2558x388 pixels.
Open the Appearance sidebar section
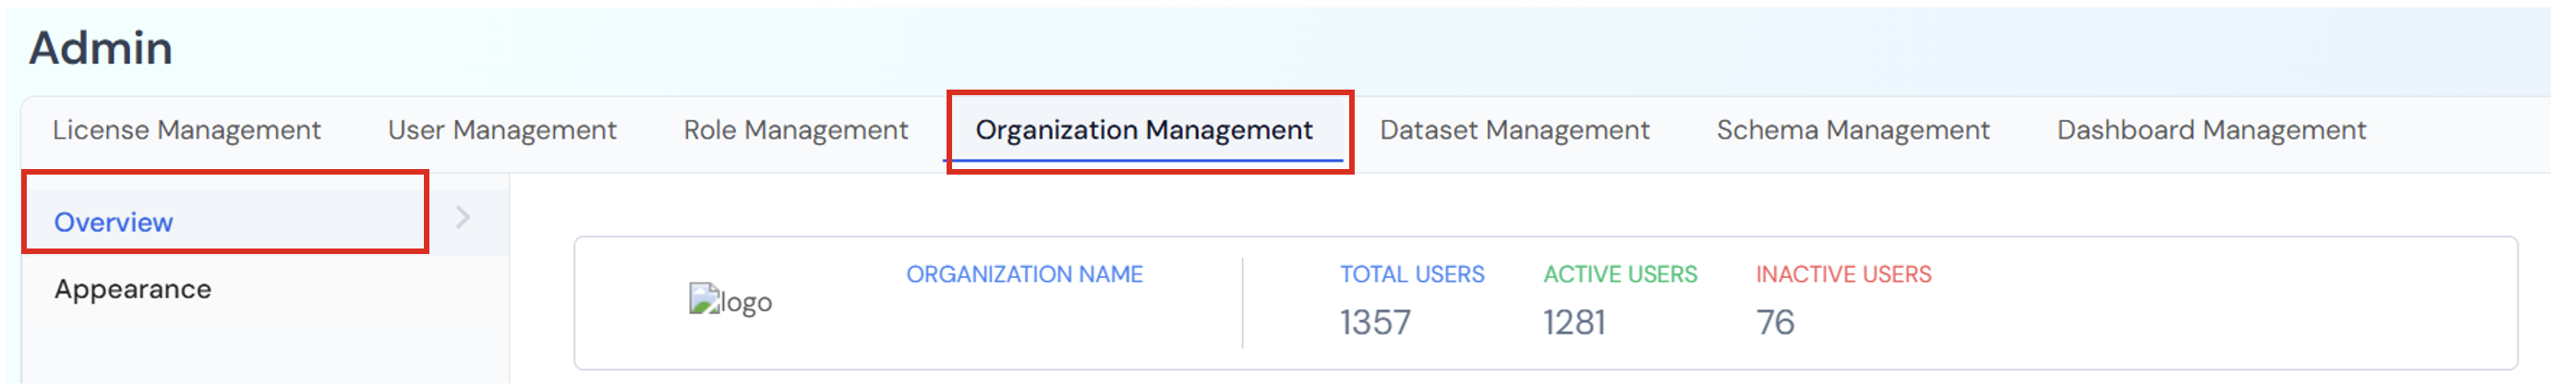pos(132,289)
